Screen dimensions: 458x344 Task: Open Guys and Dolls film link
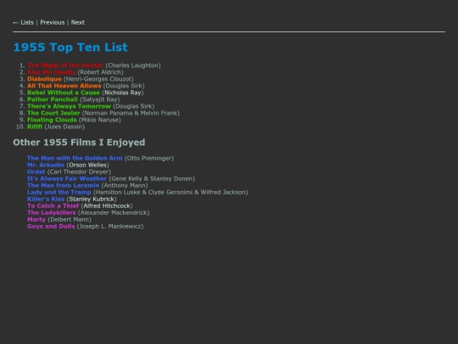[51, 227]
